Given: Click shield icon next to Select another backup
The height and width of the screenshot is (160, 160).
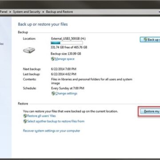Looking at the screenshot, I should [25, 121].
